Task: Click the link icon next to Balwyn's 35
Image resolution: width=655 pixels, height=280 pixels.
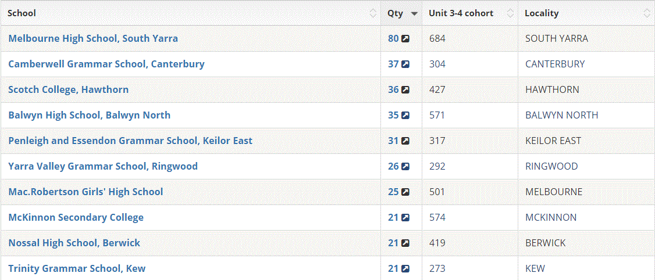Action: (405, 116)
